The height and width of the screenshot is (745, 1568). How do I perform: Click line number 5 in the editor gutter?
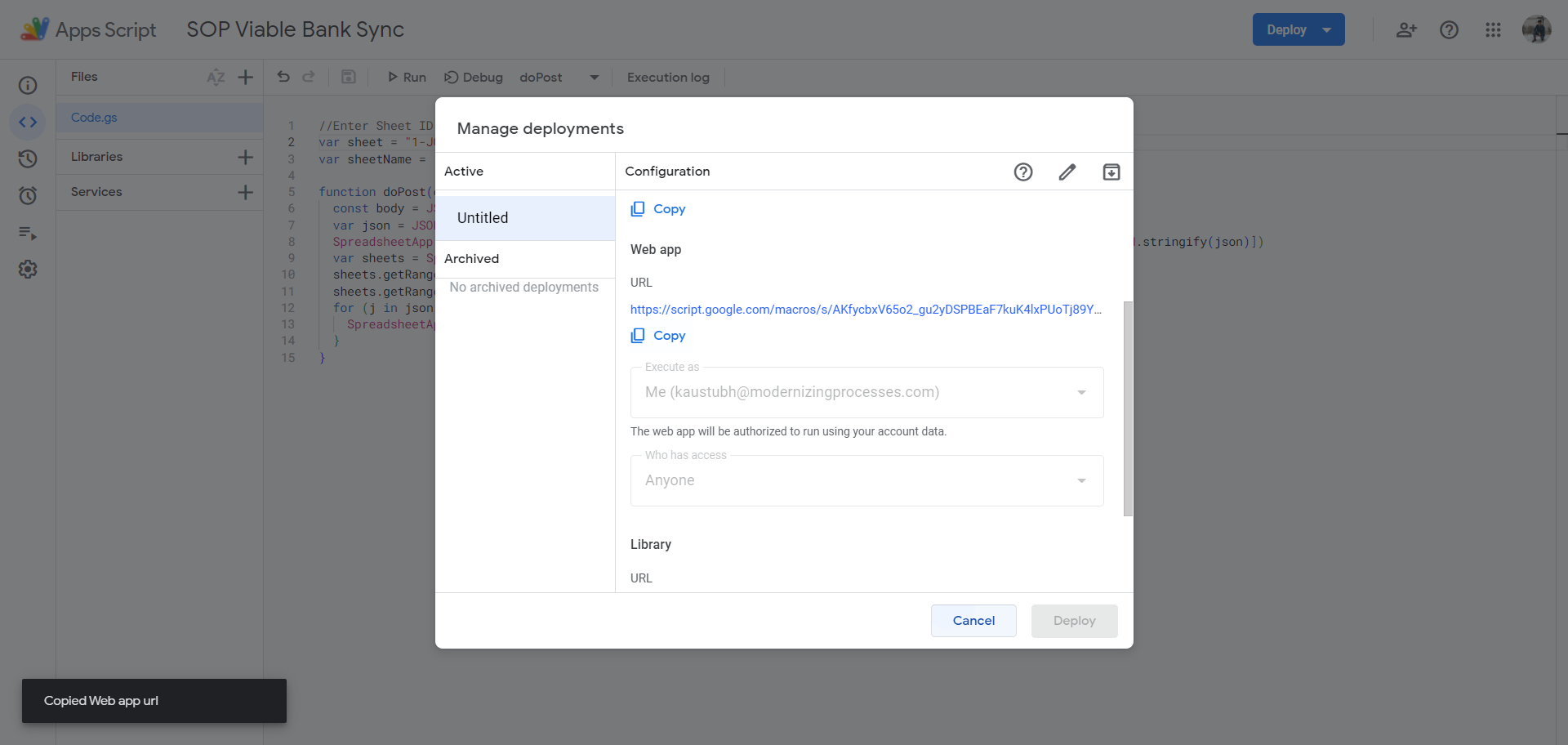(x=292, y=192)
